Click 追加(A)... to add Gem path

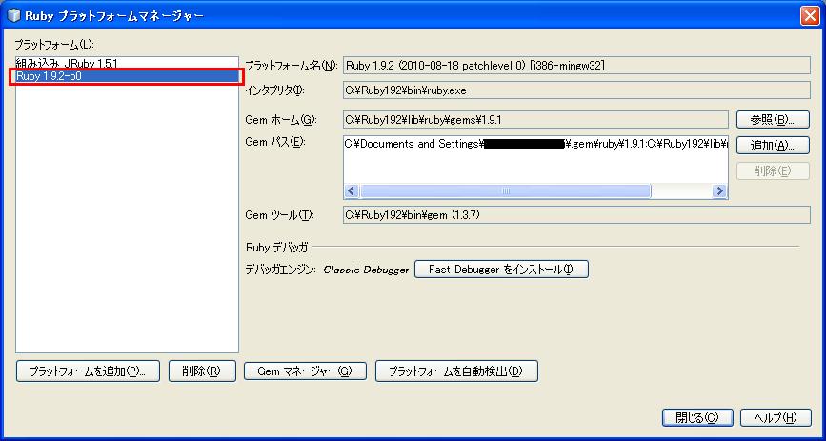pyautogui.click(x=773, y=146)
